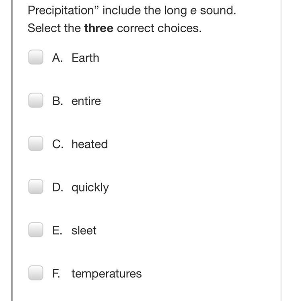Click the word Earth

pos(85,58)
